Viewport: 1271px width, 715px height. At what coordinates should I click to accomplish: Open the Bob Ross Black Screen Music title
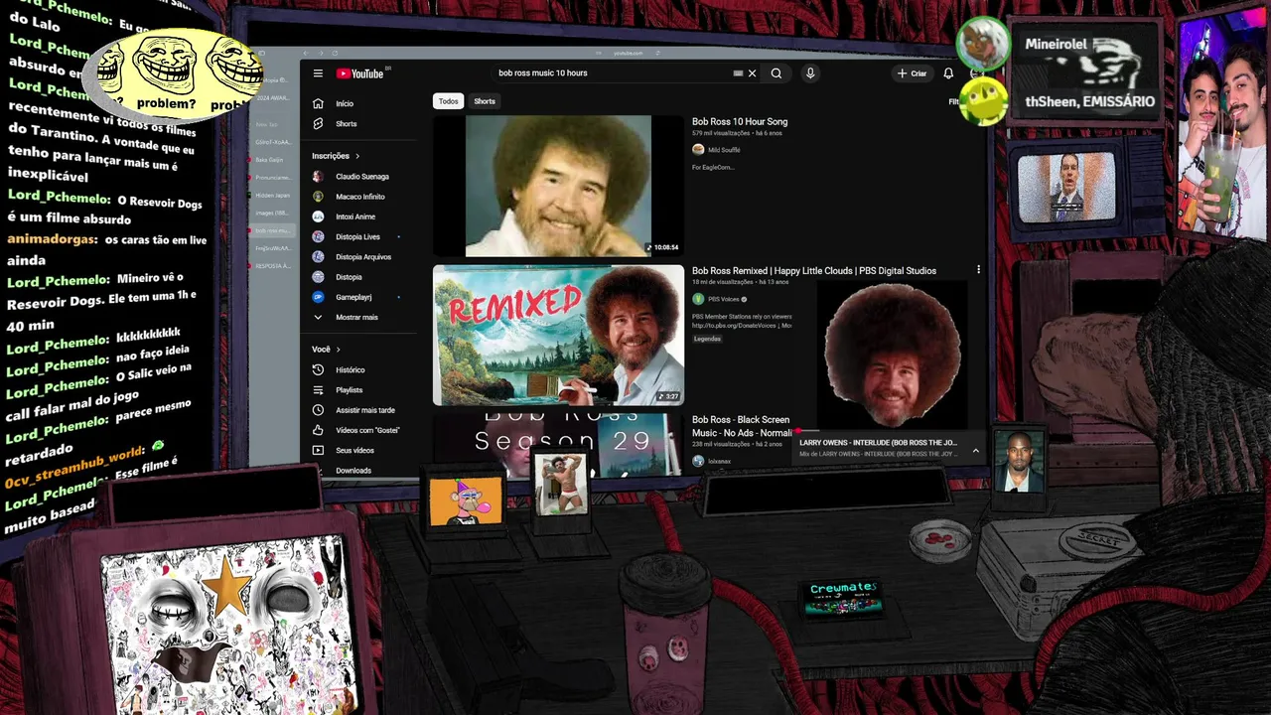[742, 426]
